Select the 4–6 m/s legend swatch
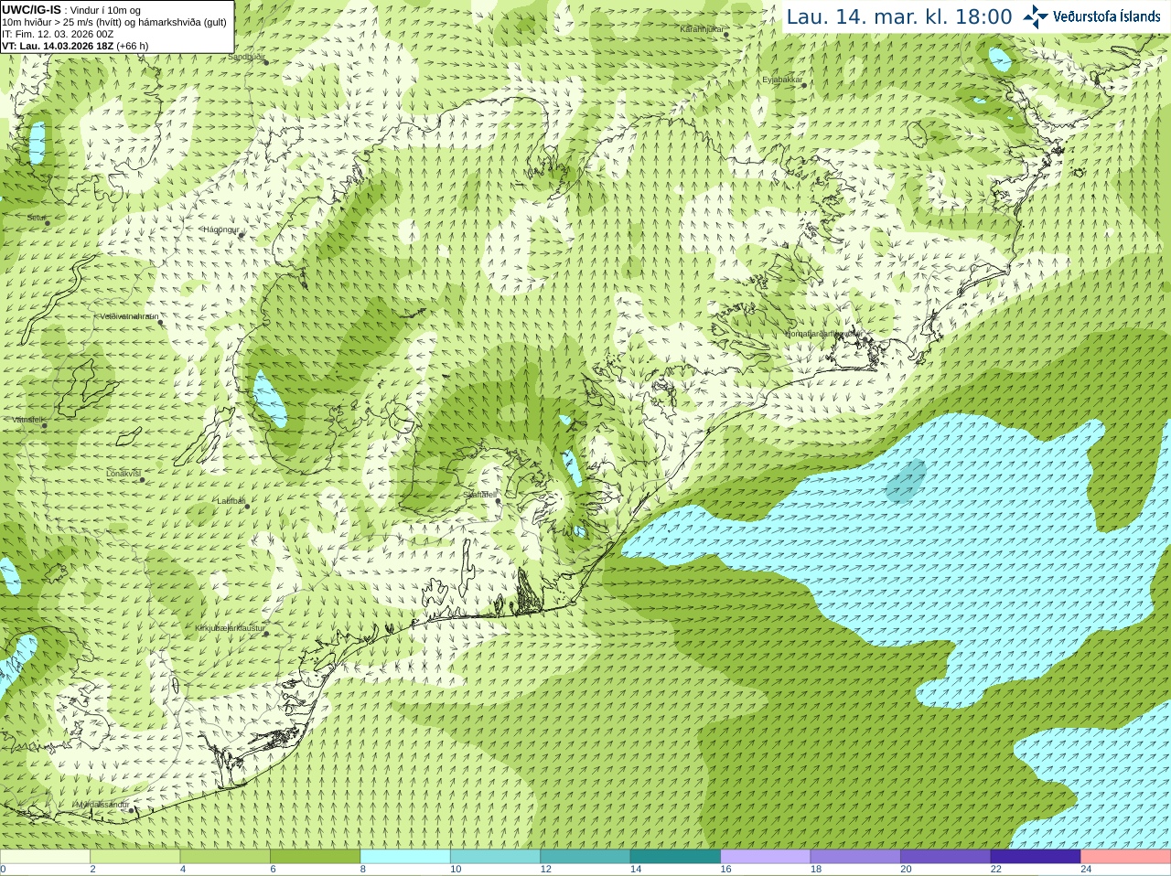 pyautogui.click(x=225, y=857)
